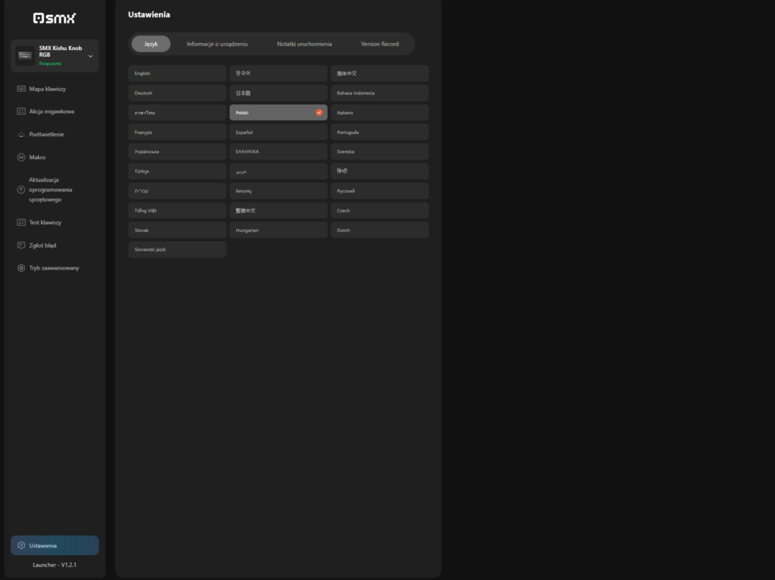
Task: Click the Makro circled M icon
Action: (21, 157)
